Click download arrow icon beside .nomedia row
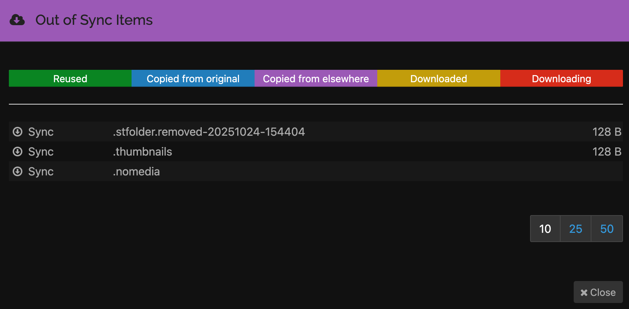 [17, 172]
